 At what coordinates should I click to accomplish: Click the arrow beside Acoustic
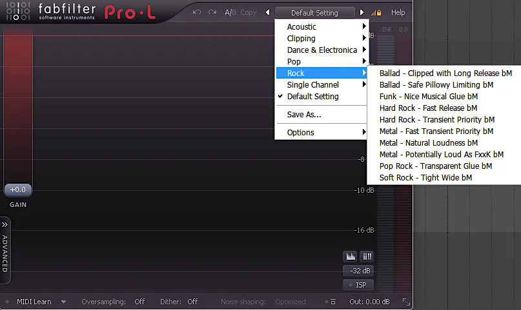[364, 26]
